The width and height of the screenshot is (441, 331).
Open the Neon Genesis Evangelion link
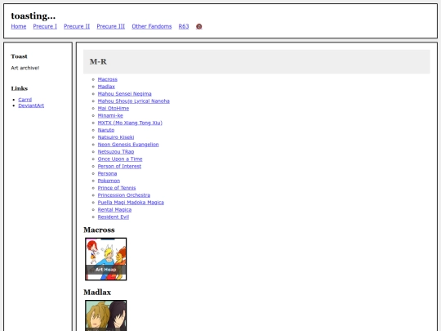coord(128,145)
